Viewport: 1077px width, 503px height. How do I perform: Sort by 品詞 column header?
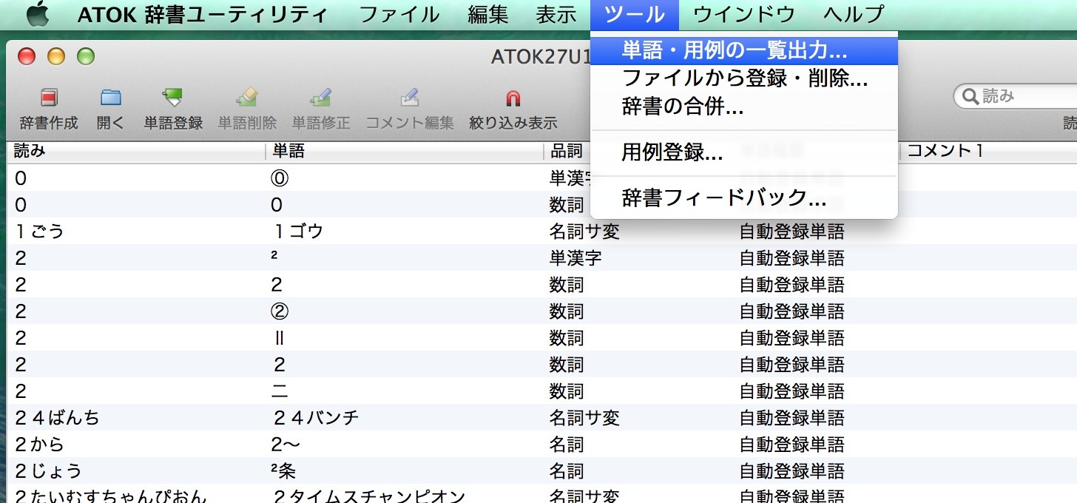567,152
